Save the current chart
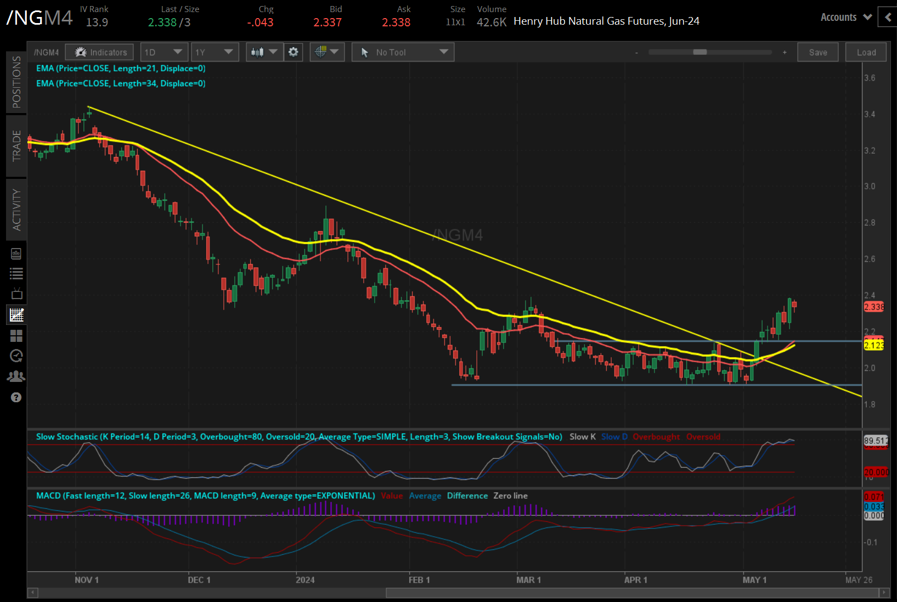The height and width of the screenshot is (602, 897). [817, 52]
